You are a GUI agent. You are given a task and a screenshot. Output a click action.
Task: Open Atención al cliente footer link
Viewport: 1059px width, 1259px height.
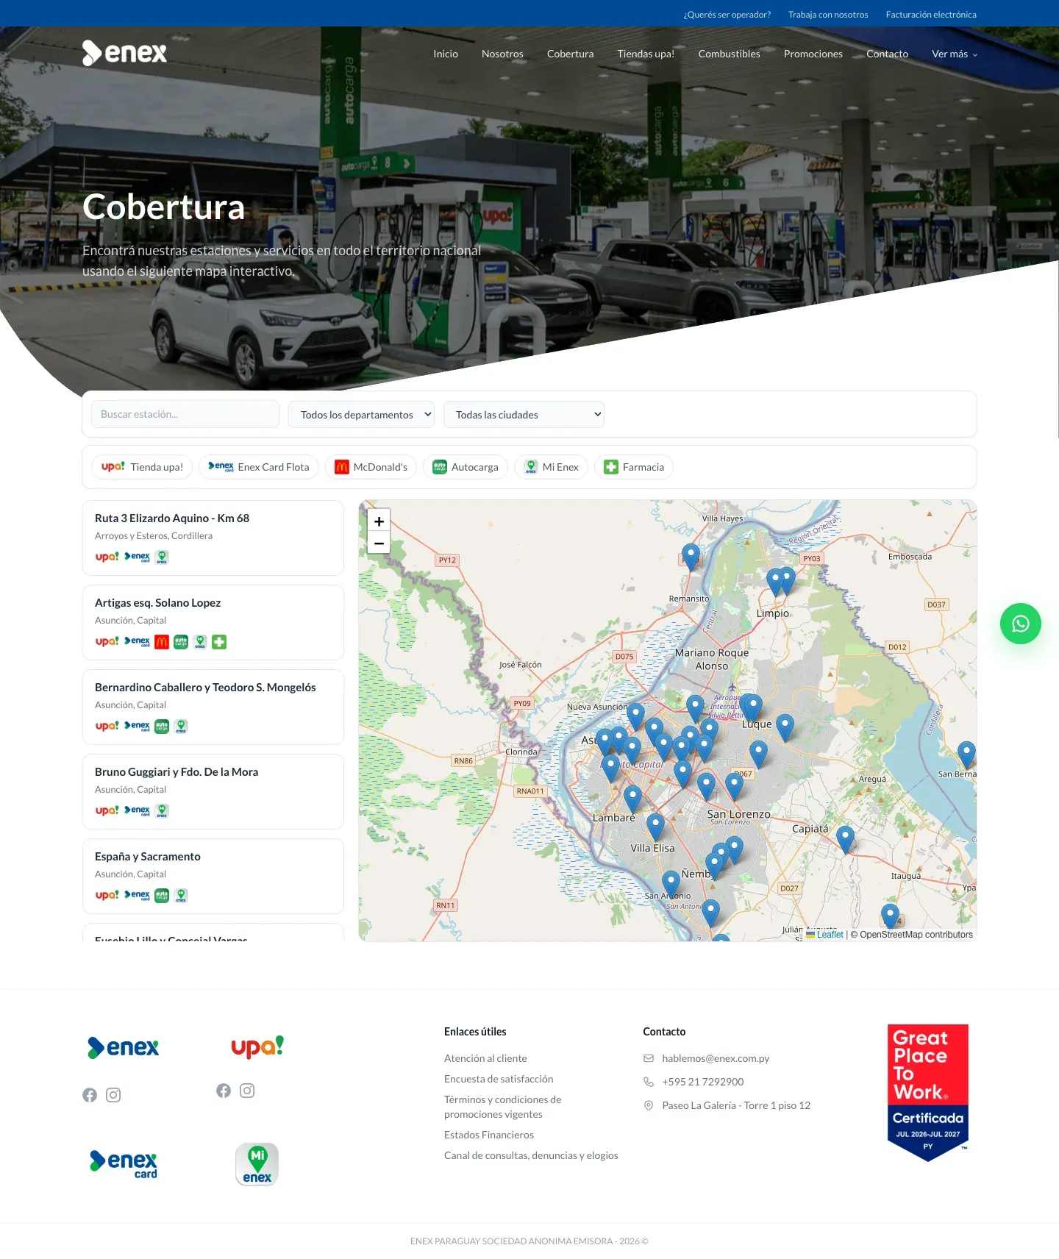click(485, 1058)
